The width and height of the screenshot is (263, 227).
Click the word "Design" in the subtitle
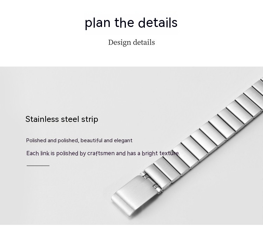pos(120,42)
